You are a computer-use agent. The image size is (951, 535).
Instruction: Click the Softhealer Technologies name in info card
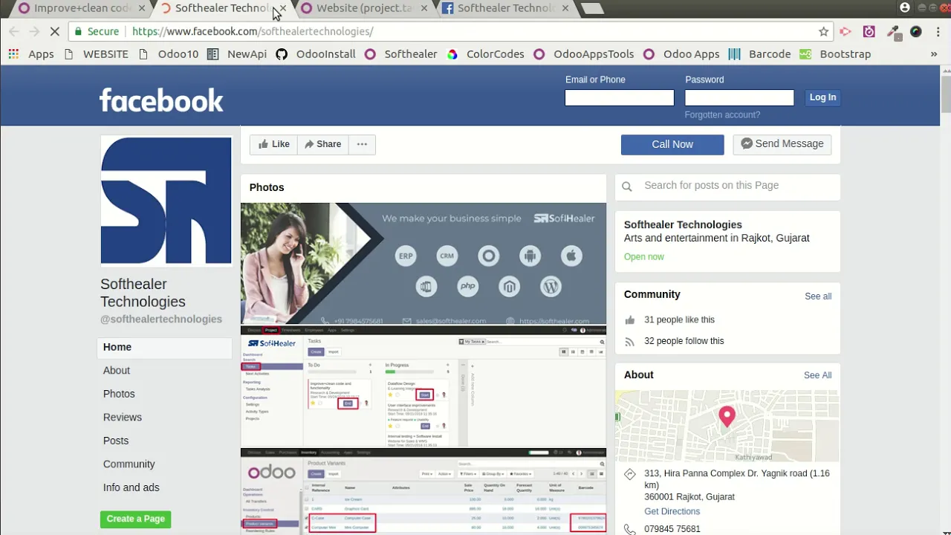click(683, 224)
